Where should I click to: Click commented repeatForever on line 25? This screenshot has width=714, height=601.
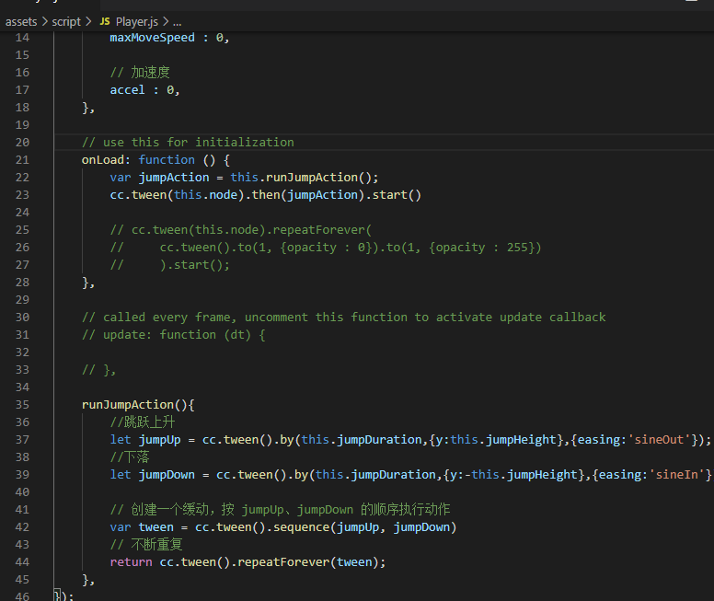(318, 230)
